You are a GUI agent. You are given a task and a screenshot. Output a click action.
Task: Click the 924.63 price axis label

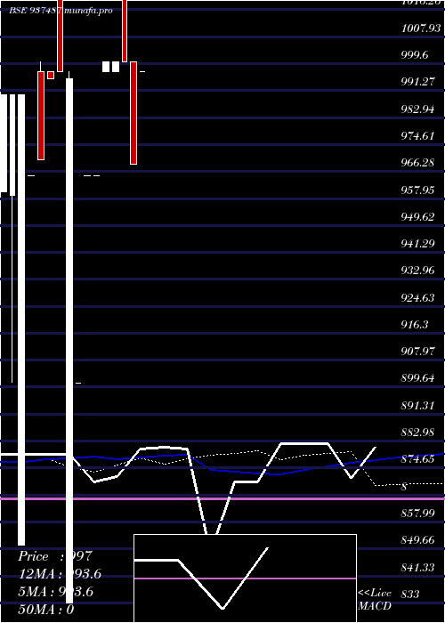coord(417,297)
